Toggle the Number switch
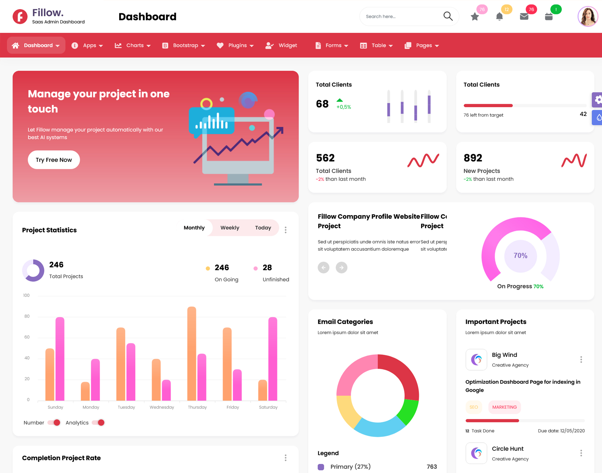The width and height of the screenshot is (602, 473). click(x=54, y=423)
